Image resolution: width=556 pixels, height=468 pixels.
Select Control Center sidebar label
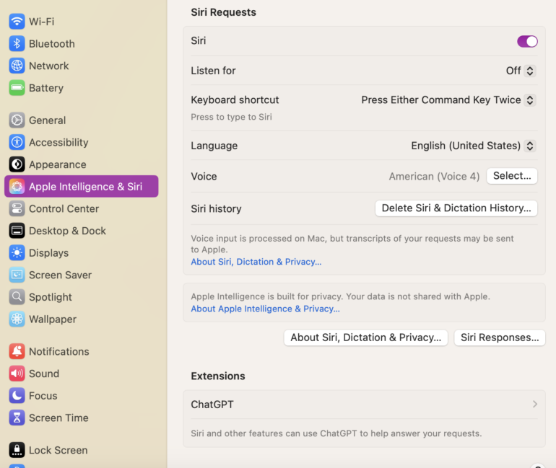pos(64,209)
